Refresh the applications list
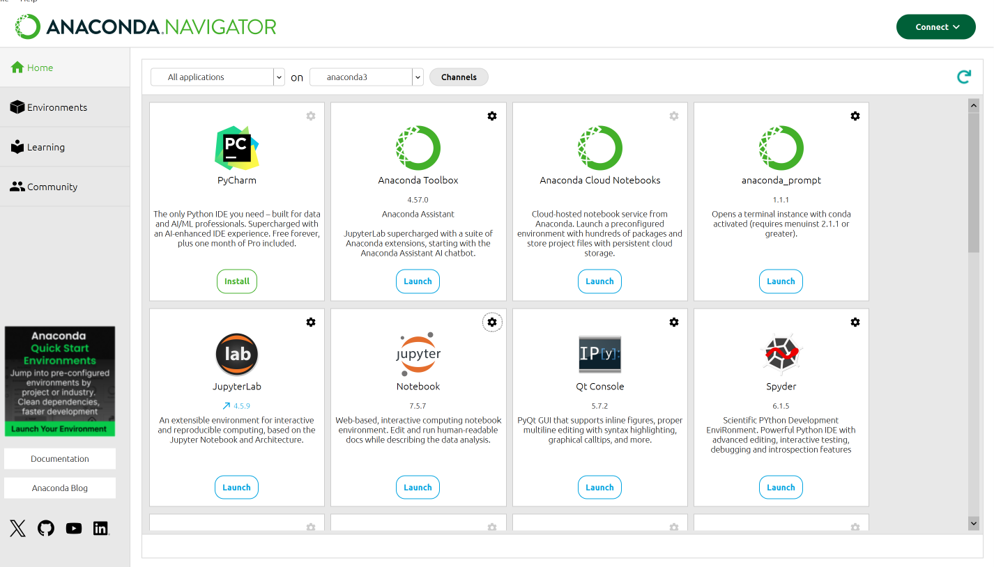The height and width of the screenshot is (567, 994). (964, 77)
